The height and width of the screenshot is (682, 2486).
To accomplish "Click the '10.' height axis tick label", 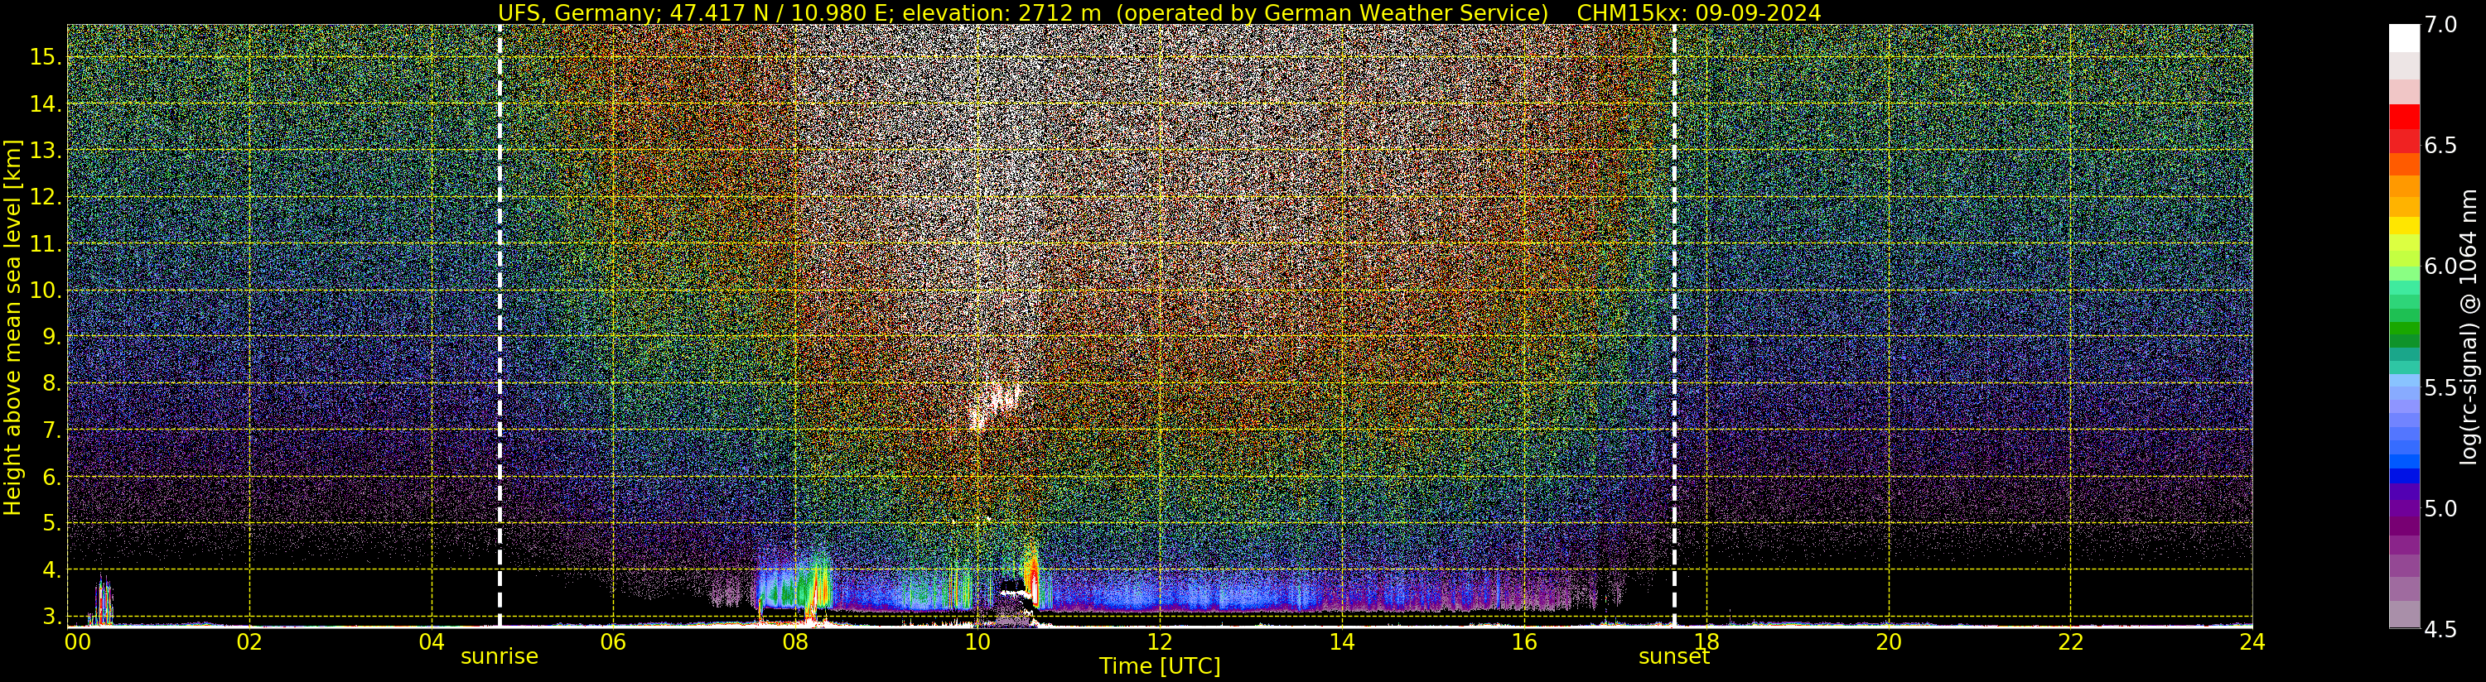I will [46, 291].
